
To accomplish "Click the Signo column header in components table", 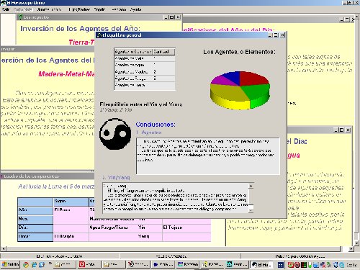I will tap(71, 201).
